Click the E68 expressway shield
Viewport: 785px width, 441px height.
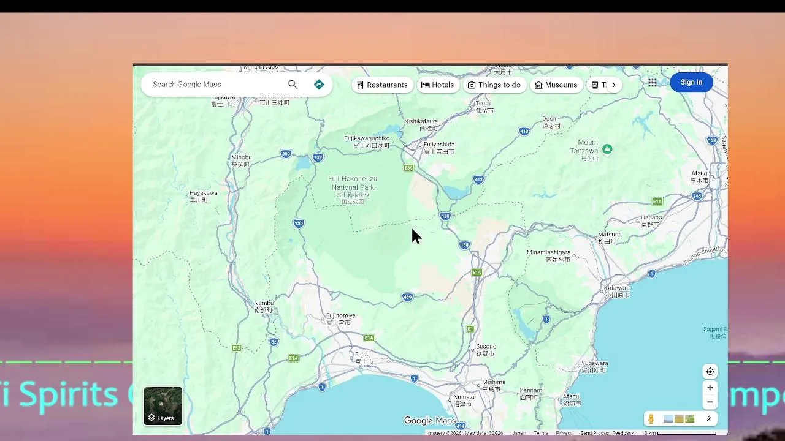(x=409, y=168)
